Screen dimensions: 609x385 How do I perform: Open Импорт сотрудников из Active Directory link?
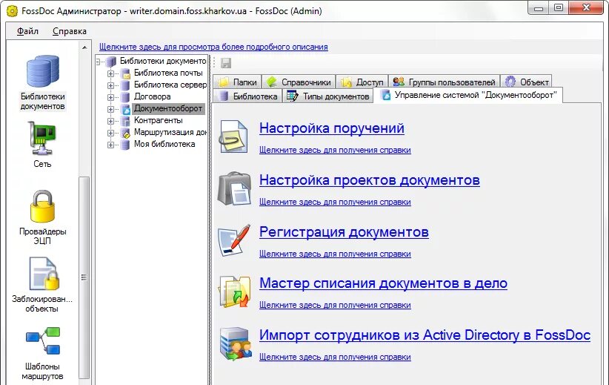pos(425,335)
